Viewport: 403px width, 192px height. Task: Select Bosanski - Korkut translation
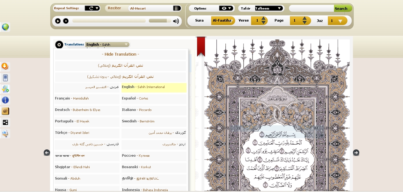[x=154, y=167]
